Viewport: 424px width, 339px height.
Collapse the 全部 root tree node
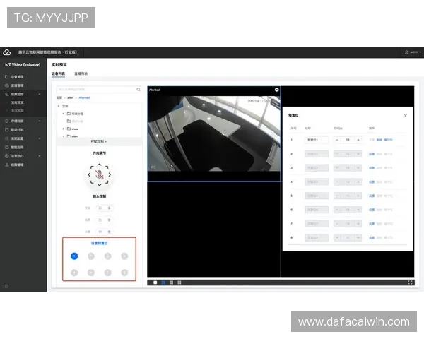click(x=59, y=106)
